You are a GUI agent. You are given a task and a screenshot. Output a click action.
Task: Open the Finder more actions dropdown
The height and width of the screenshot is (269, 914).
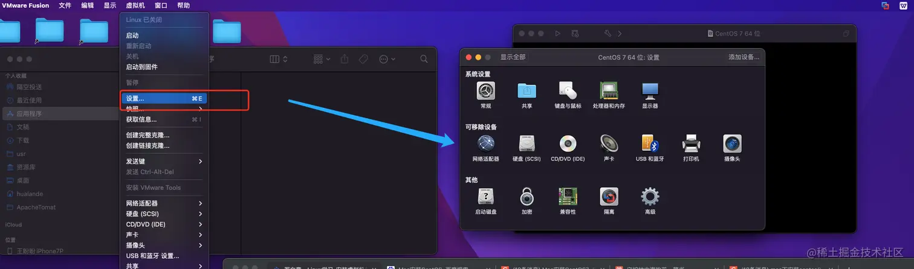(387, 59)
